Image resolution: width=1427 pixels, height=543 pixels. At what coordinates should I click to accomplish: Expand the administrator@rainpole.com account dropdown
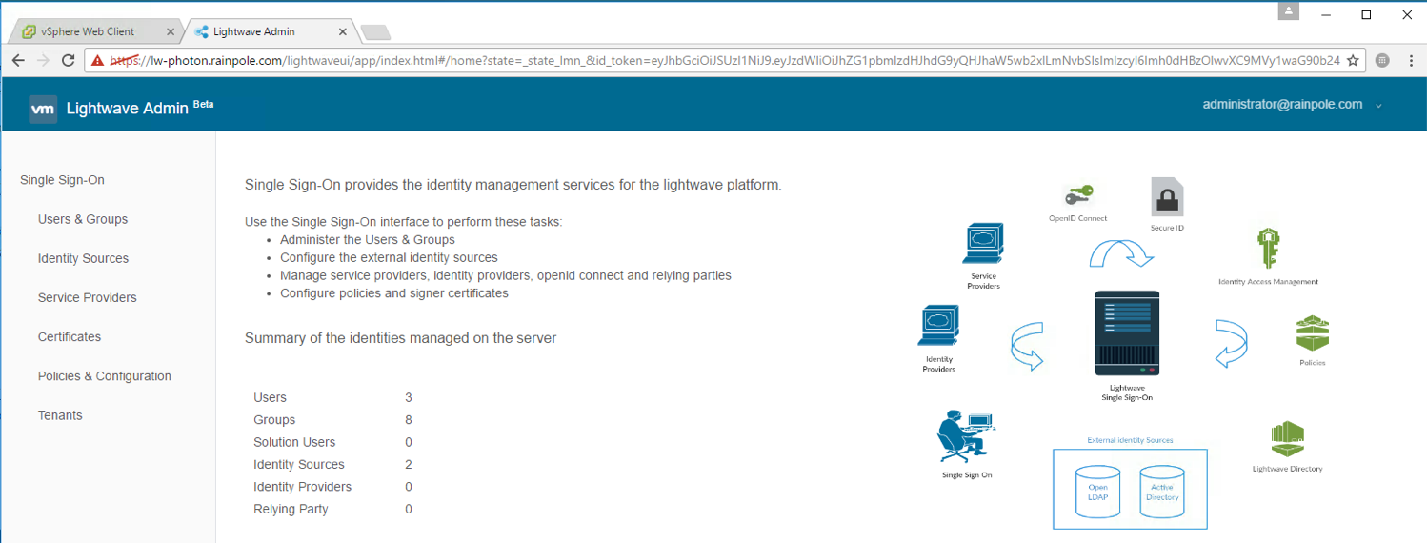(x=1378, y=106)
